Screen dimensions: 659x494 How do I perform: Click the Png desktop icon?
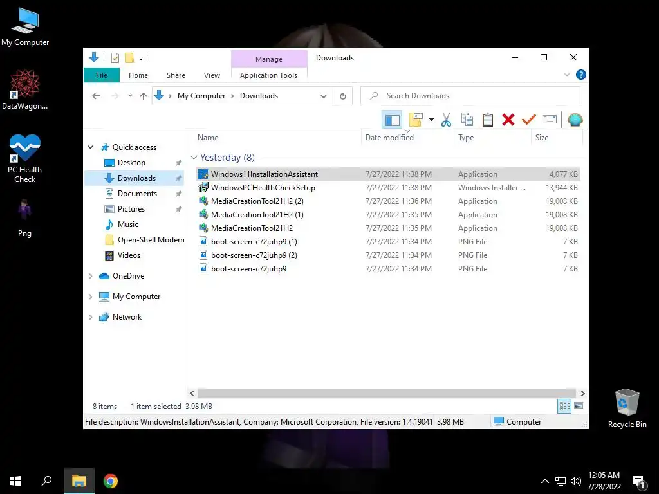click(x=24, y=219)
